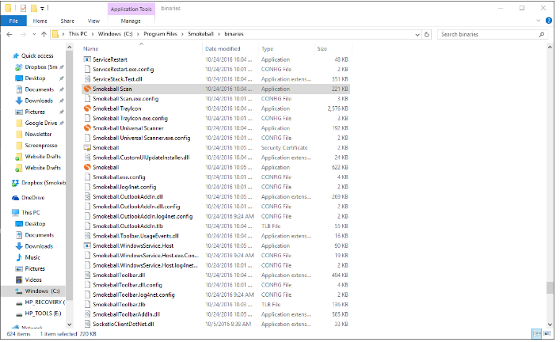This screenshot has width=560, height=342.
Task: Click the Smokeball Scan application icon
Action: pos(87,89)
